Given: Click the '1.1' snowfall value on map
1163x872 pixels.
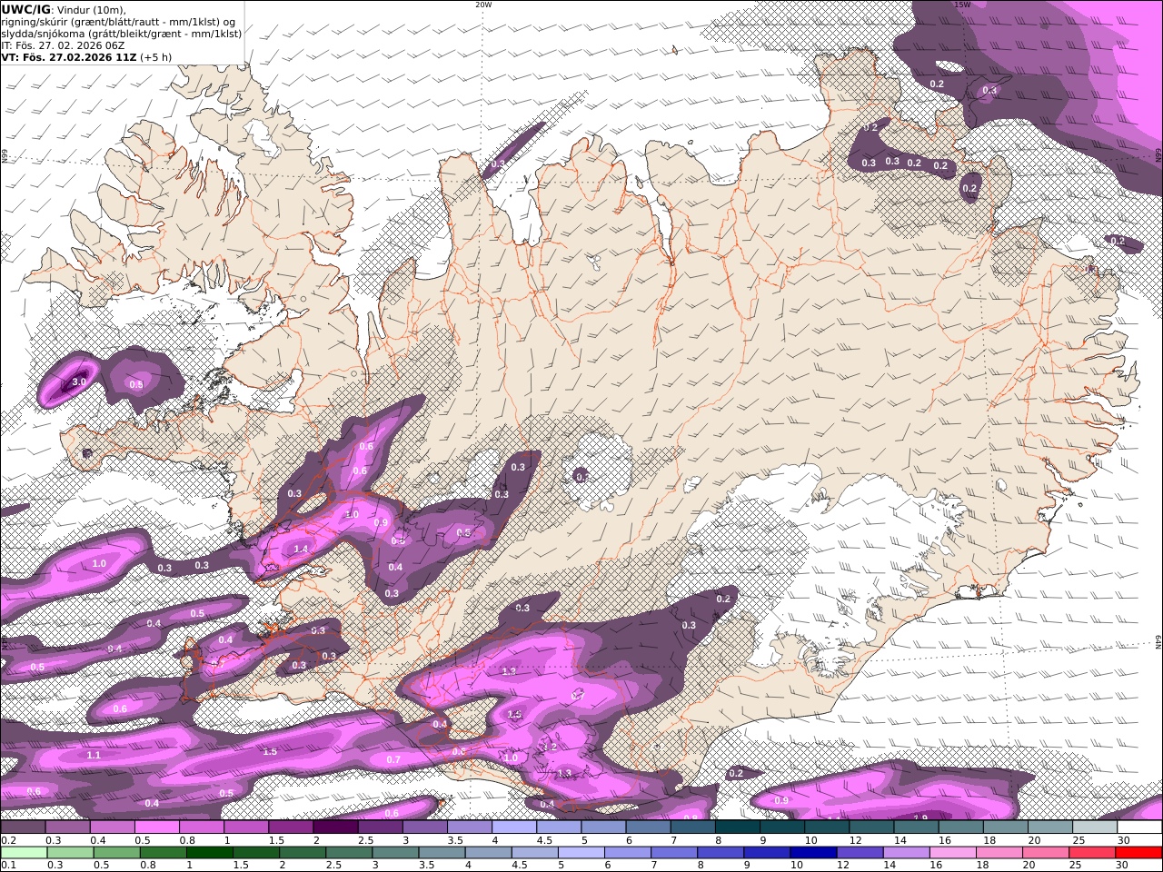Looking at the screenshot, I should 94,755.
